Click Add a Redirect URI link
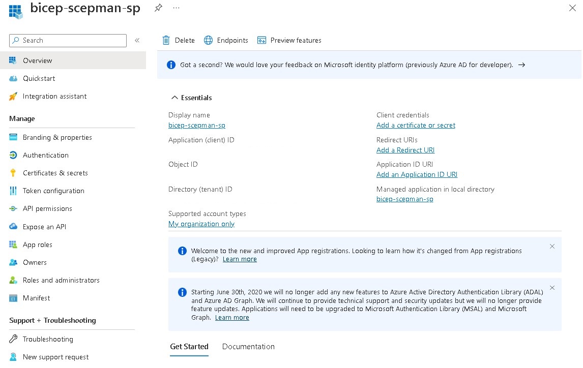The height and width of the screenshot is (368, 583). [x=405, y=150]
